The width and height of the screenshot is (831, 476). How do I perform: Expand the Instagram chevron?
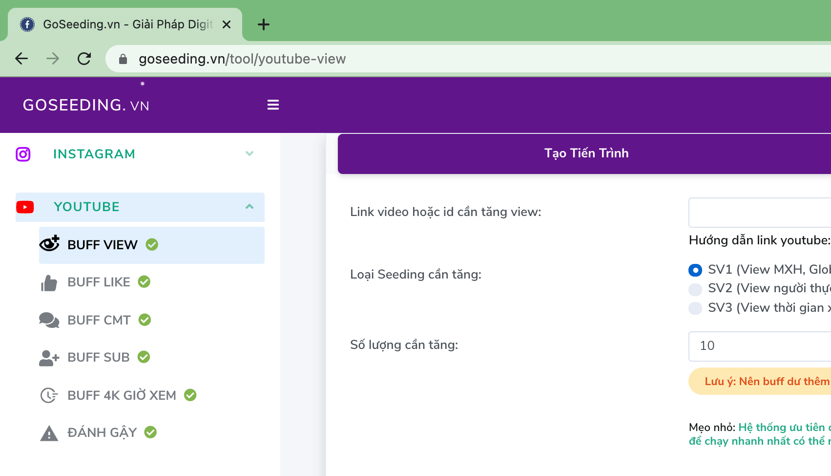pyautogui.click(x=249, y=153)
